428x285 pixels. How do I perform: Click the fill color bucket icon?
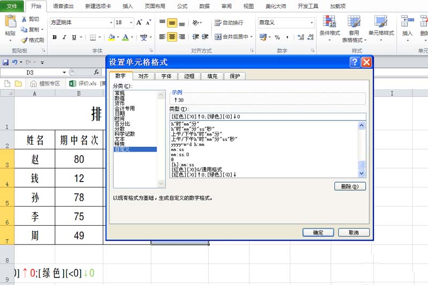111,37
